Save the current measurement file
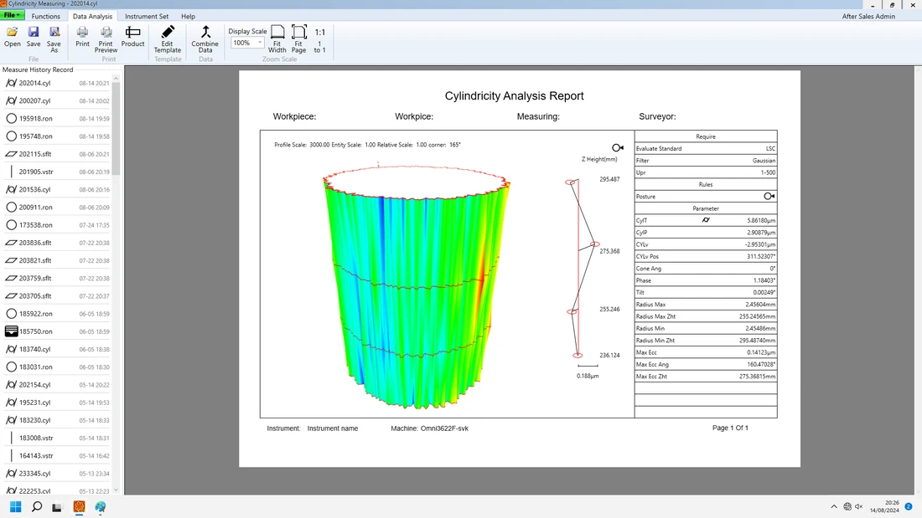The height and width of the screenshot is (518, 922). 34,37
